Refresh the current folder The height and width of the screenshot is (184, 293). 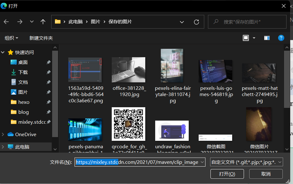click(x=196, y=22)
